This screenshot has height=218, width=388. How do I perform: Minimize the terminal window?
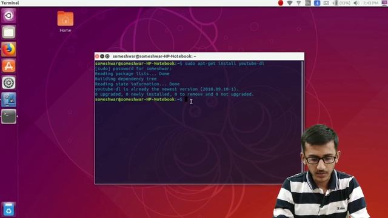pos(102,56)
